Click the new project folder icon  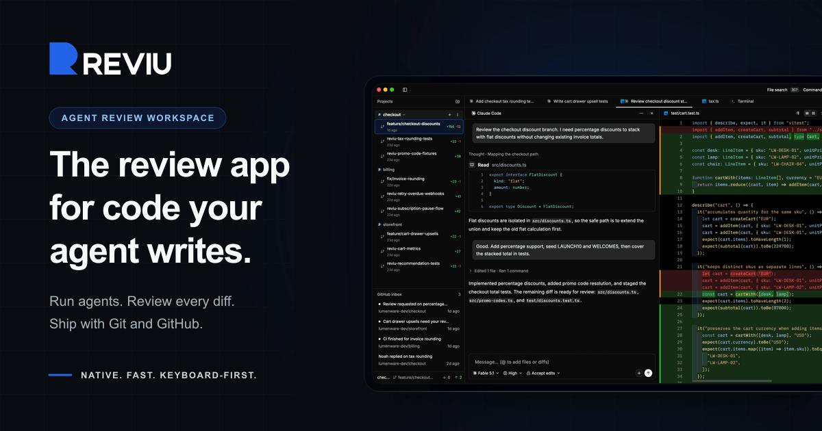click(x=458, y=101)
